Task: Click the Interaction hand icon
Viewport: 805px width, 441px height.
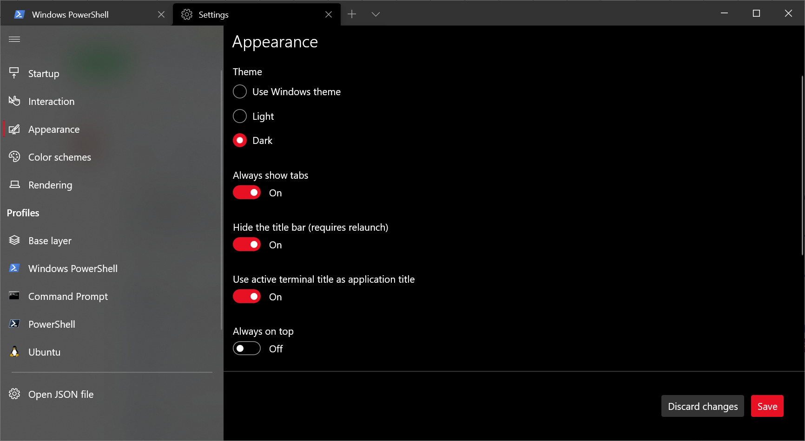Action: click(14, 101)
